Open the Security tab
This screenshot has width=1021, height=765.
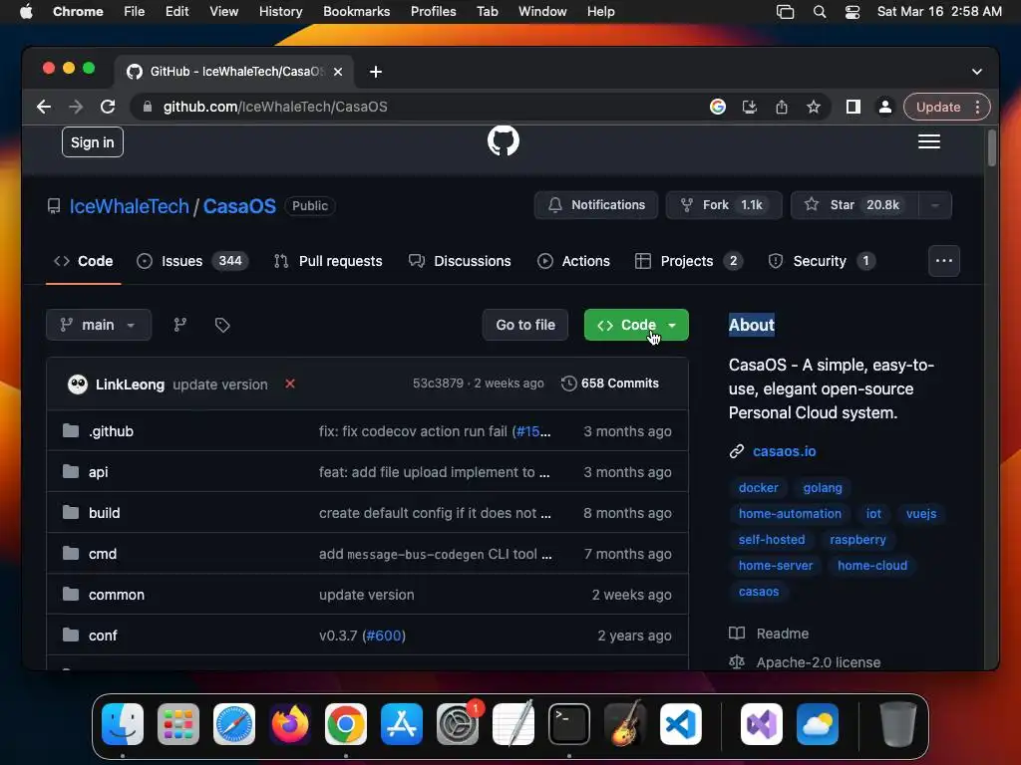tap(822, 261)
